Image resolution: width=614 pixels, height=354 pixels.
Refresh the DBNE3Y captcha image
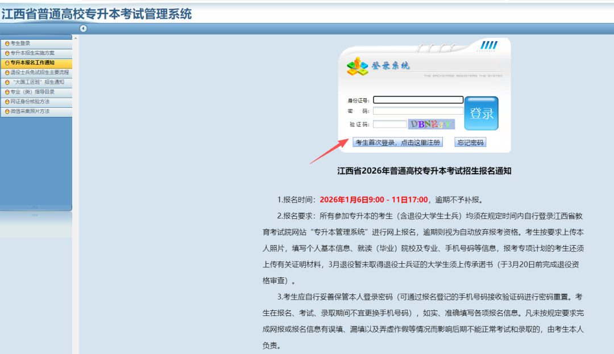(432, 124)
